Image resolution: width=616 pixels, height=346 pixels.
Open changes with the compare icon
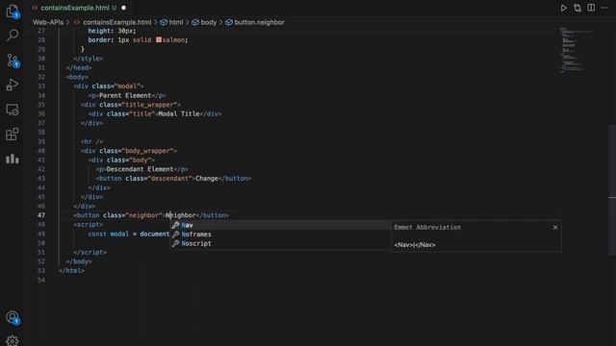tap(577, 8)
